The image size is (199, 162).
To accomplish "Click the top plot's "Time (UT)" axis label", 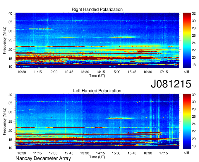I will (x=97, y=76).
